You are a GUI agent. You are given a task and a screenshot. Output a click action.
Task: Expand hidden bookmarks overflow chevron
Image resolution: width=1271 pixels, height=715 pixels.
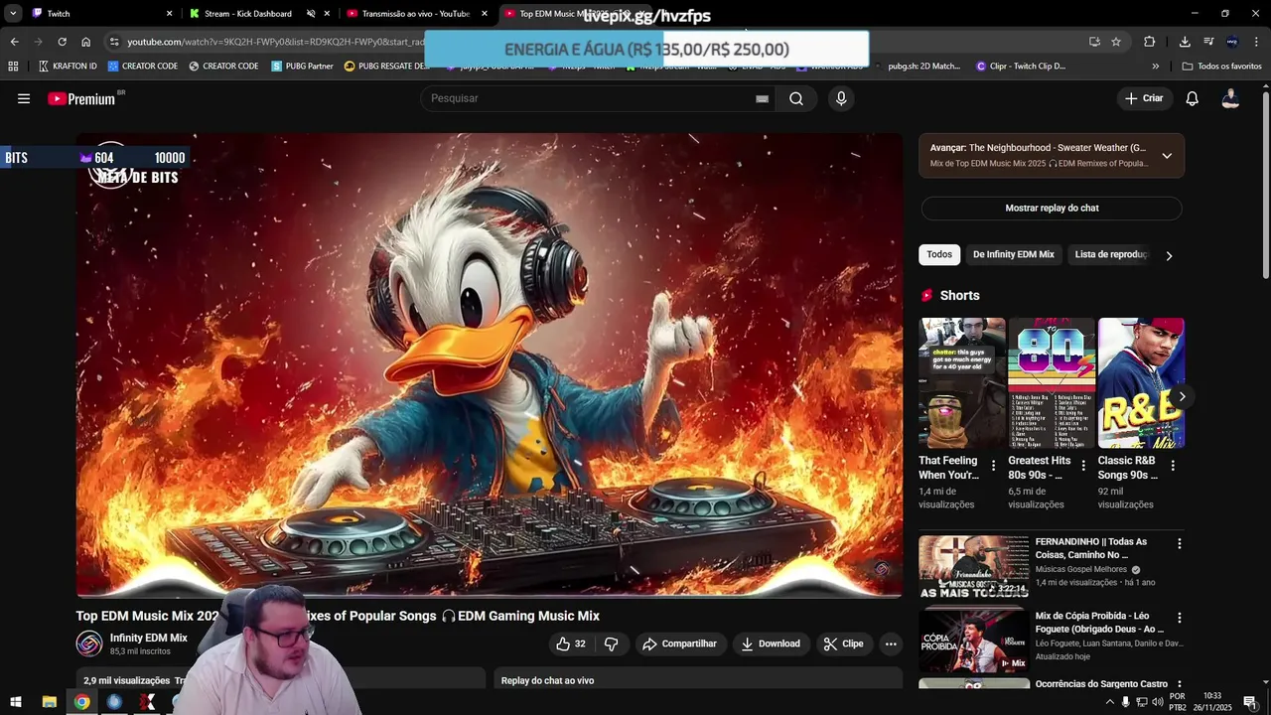pyautogui.click(x=1155, y=67)
